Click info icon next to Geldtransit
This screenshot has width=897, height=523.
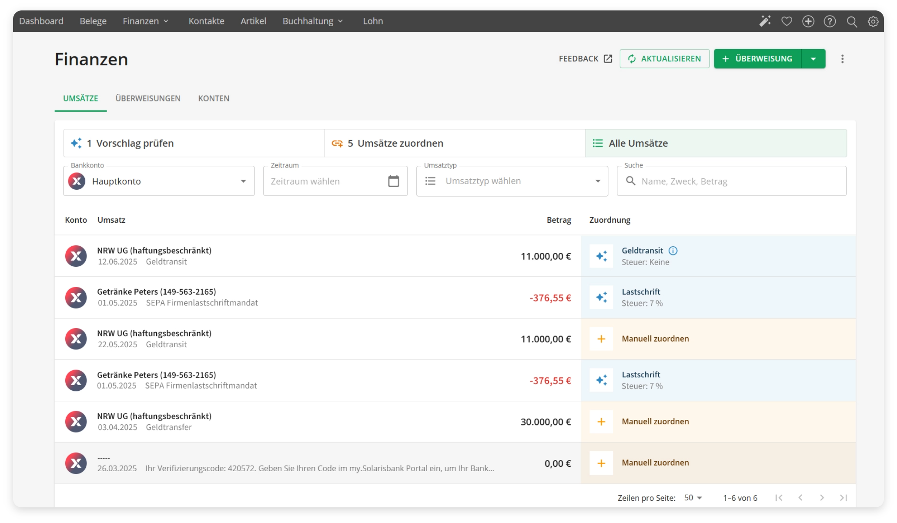pyautogui.click(x=673, y=251)
